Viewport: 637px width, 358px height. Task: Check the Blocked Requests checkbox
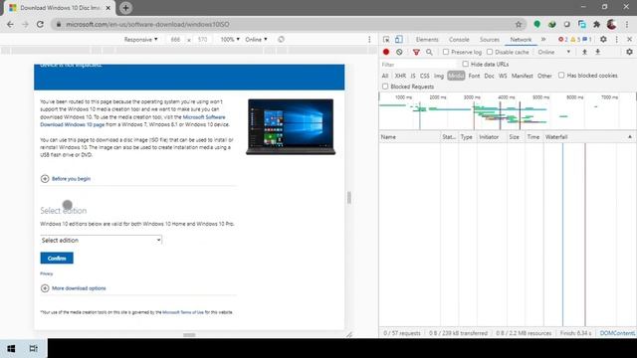coord(385,87)
